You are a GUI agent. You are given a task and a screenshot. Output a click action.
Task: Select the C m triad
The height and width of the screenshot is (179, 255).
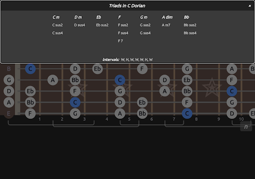click(x=56, y=17)
